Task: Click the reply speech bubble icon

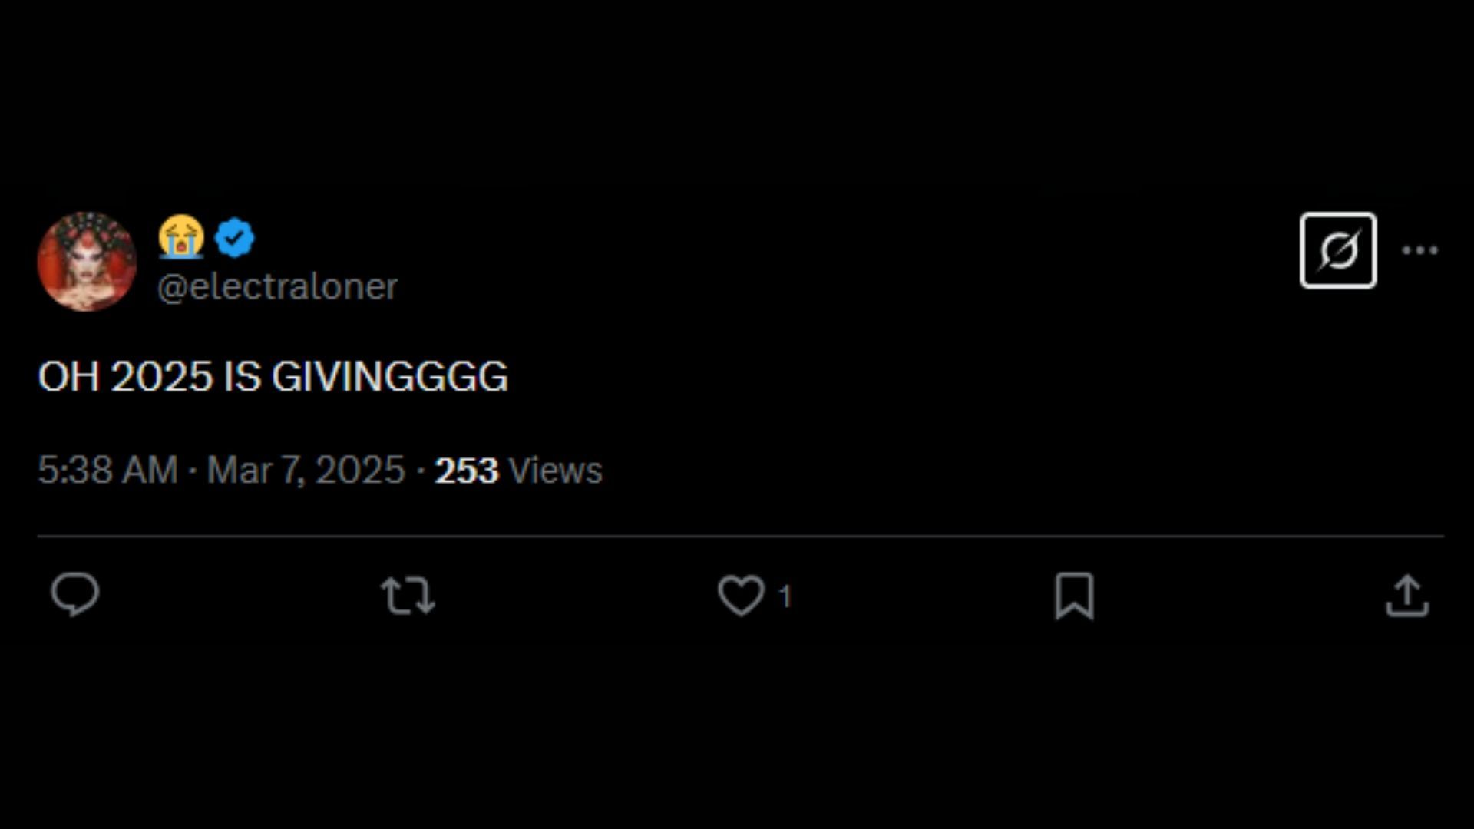Action: pyautogui.click(x=74, y=594)
